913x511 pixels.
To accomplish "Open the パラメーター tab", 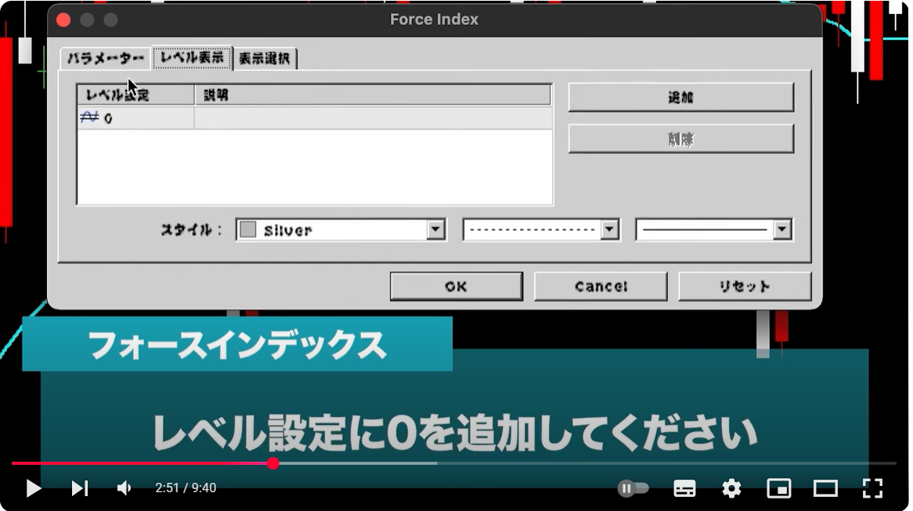I will (105, 59).
